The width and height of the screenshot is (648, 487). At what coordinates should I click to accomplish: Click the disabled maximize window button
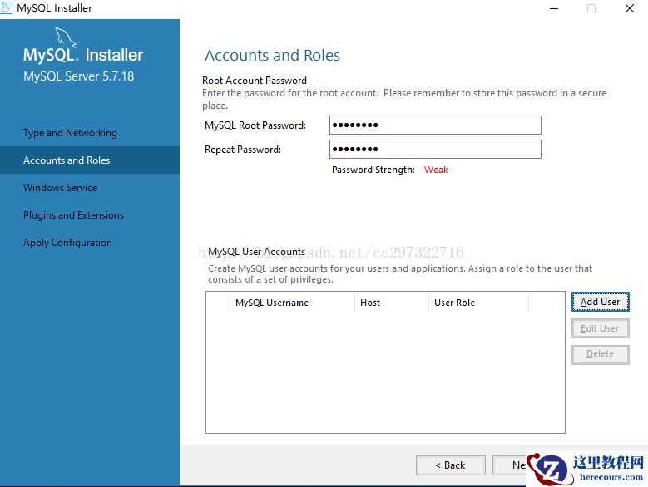[x=591, y=8]
